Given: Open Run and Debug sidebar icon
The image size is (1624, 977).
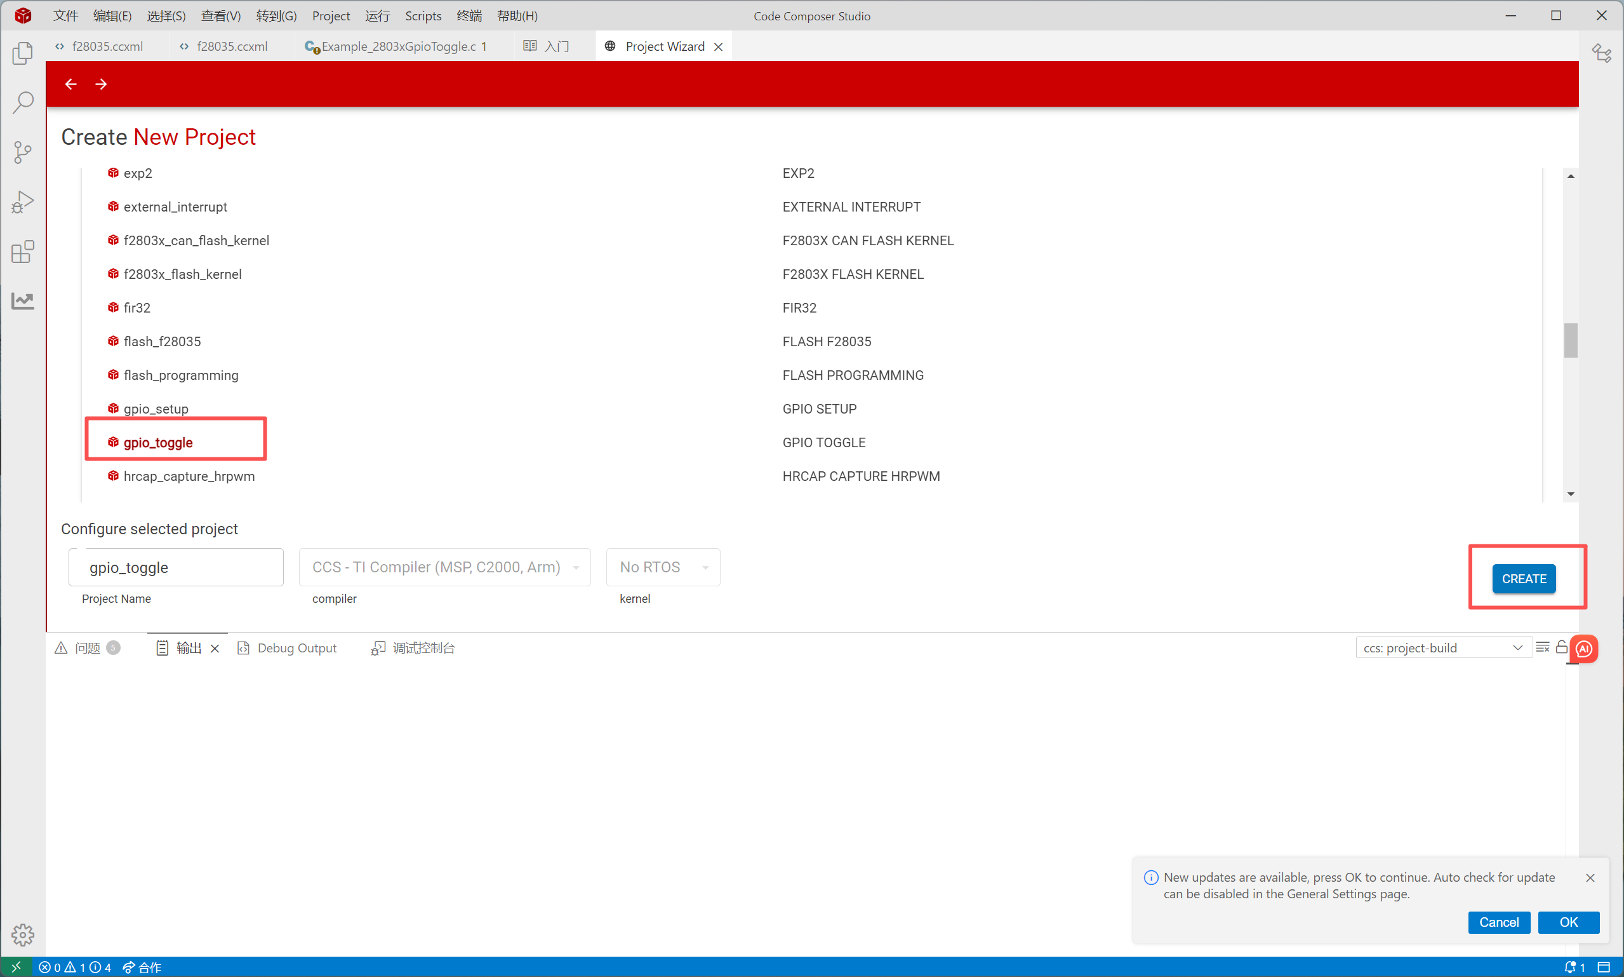Looking at the screenshot, I should pyautogui.click(x=22, y=202).
